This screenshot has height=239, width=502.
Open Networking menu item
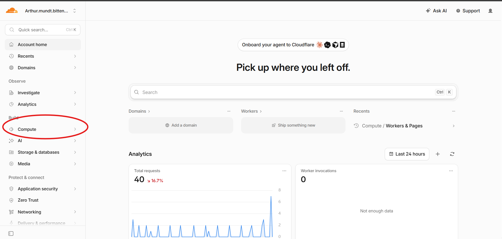43,212
